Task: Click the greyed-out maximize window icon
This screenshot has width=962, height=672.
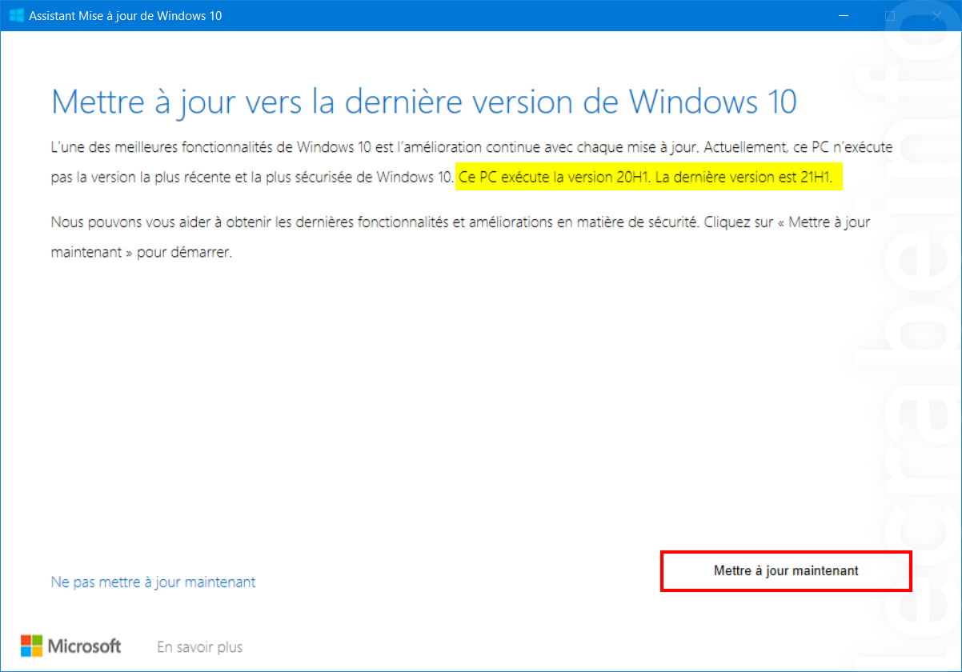Action: (890, 15)
